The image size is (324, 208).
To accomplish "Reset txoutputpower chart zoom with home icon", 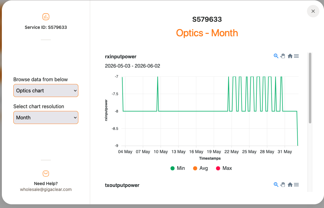I will (290, 185).
